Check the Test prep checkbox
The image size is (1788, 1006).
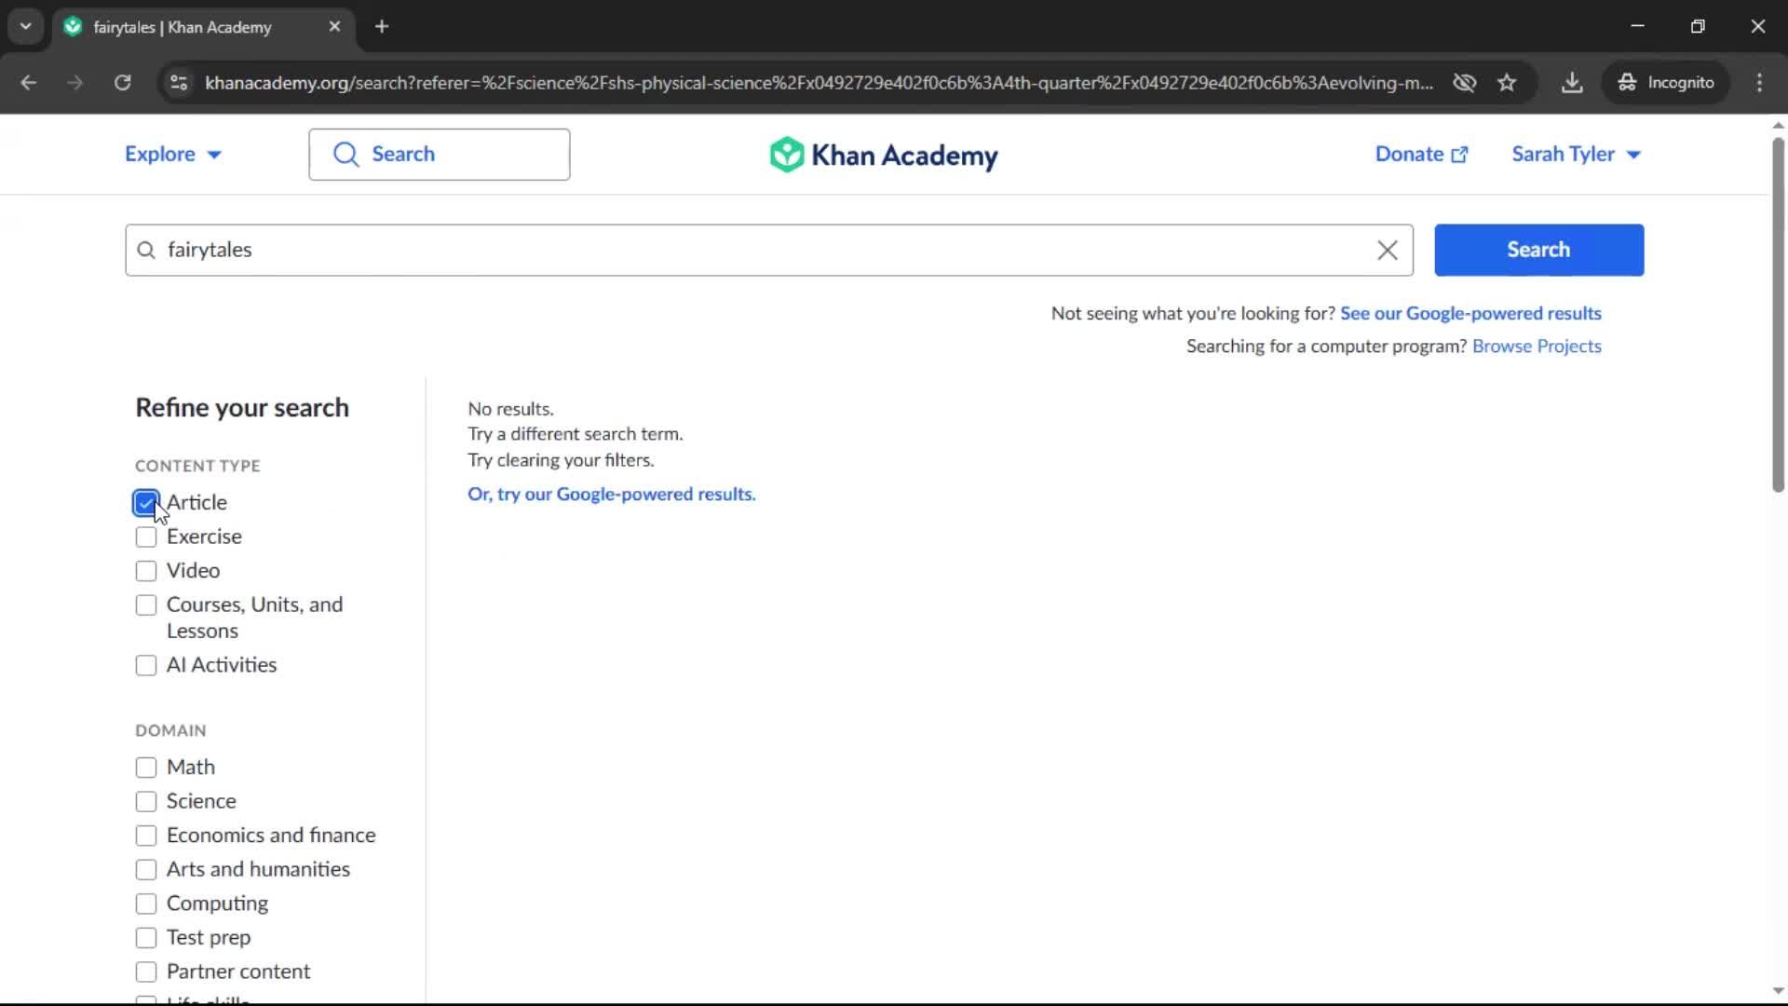tap(146, 938)
